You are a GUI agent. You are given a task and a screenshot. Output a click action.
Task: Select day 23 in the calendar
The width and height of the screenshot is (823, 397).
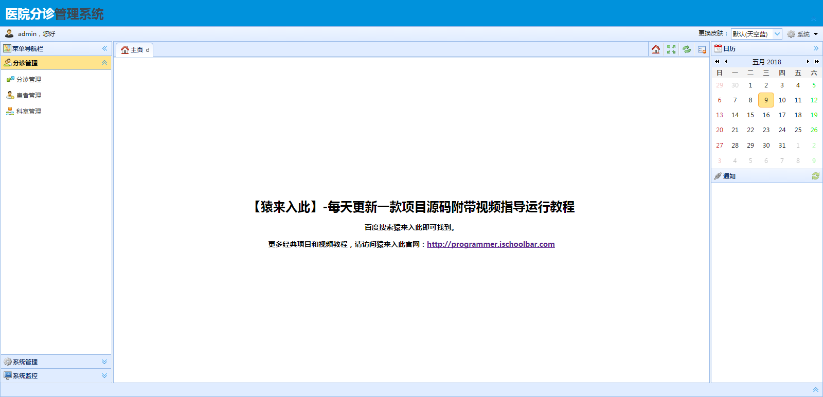pyautogui.click(x=766, y=130)
